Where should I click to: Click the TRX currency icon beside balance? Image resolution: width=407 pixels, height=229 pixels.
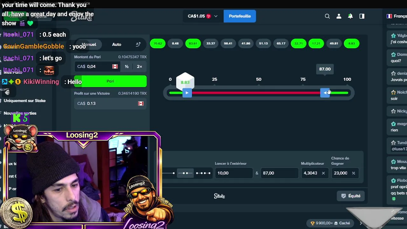(209, 16)
